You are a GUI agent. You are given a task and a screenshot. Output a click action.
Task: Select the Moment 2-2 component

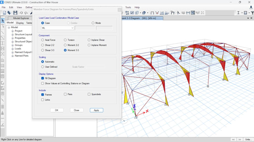click(65, 45)
